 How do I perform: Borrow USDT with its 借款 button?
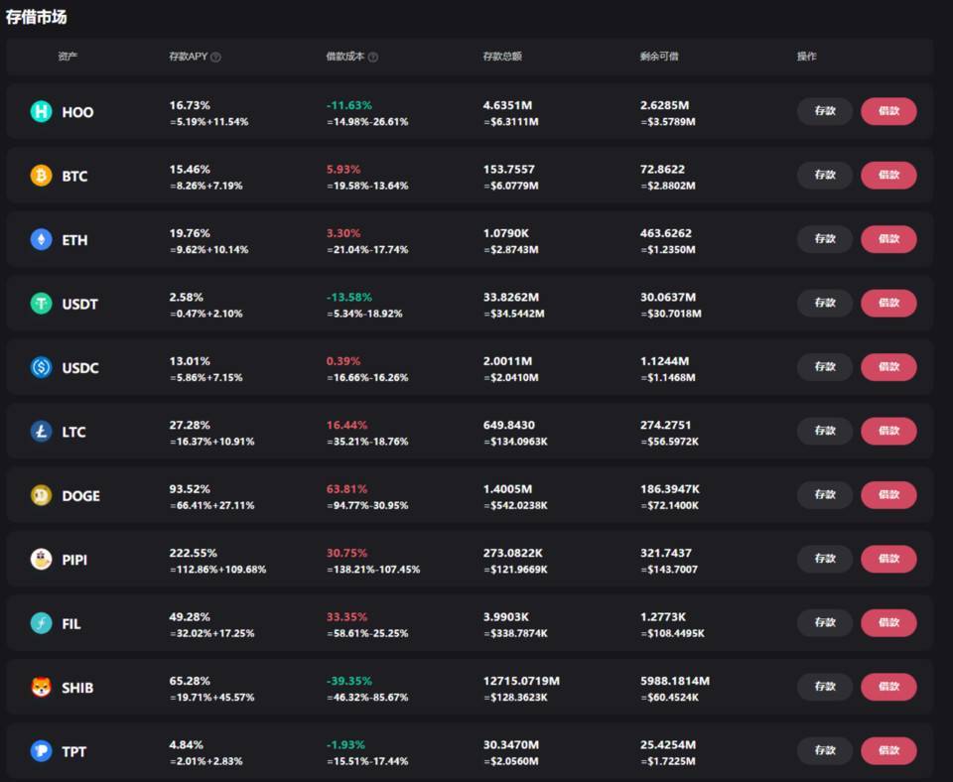coord(888,303)
